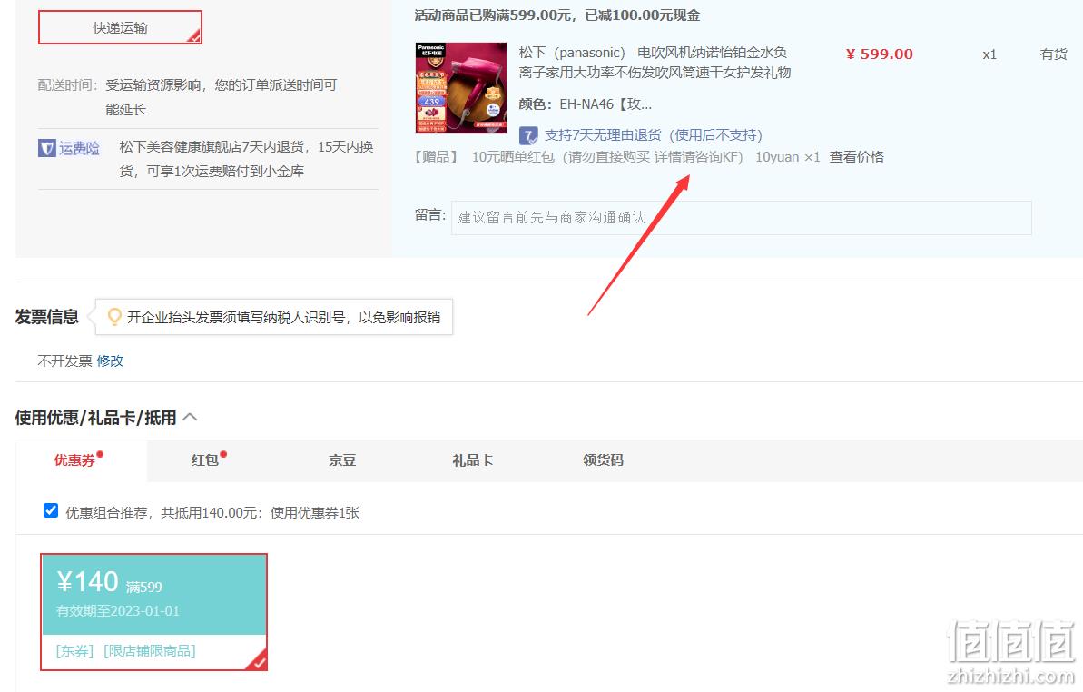Click the 不开发票 invoice status text
The image size is (1083, 692).
coord(64,361)
